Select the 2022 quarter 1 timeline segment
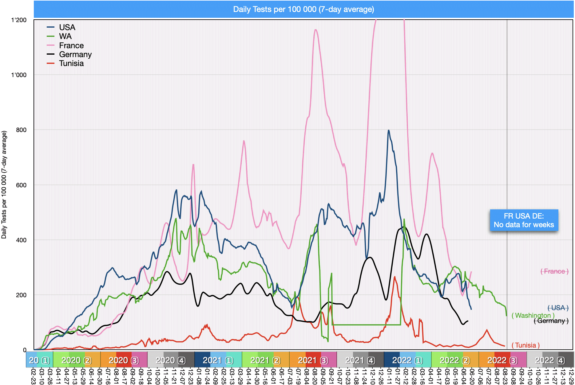Viewport: 575px width, 385px height. coord(407,360)
